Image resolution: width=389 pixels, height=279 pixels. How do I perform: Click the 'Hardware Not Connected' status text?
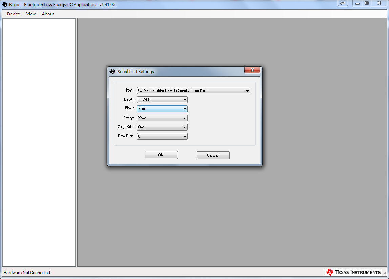(27, 273)
